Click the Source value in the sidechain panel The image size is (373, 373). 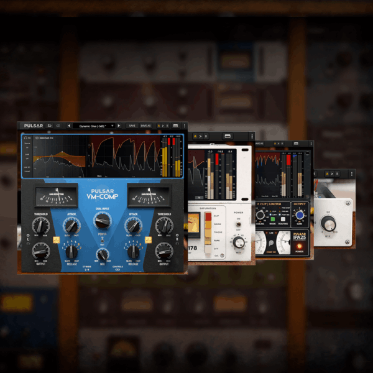pos(27,147)
